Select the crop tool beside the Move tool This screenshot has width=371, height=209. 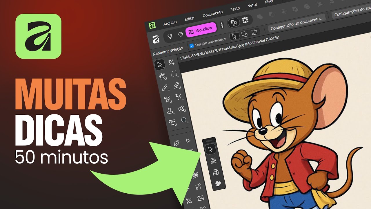coord(171,62)
